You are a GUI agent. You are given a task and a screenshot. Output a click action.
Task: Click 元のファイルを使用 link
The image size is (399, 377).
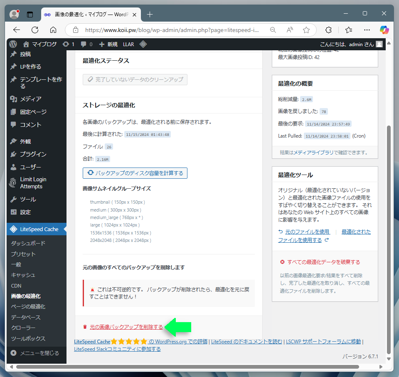click(308, 232)
